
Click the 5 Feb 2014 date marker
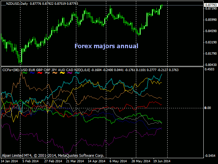pyautogui.click(x=30, y=161)
